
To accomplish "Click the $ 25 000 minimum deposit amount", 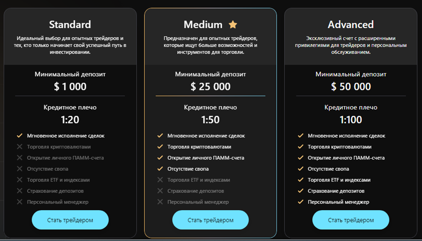I will click(x=211, y=87).
